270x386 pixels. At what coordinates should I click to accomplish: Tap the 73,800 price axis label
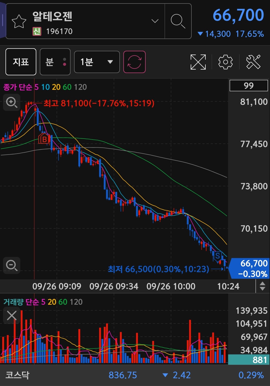click(254, 186)
